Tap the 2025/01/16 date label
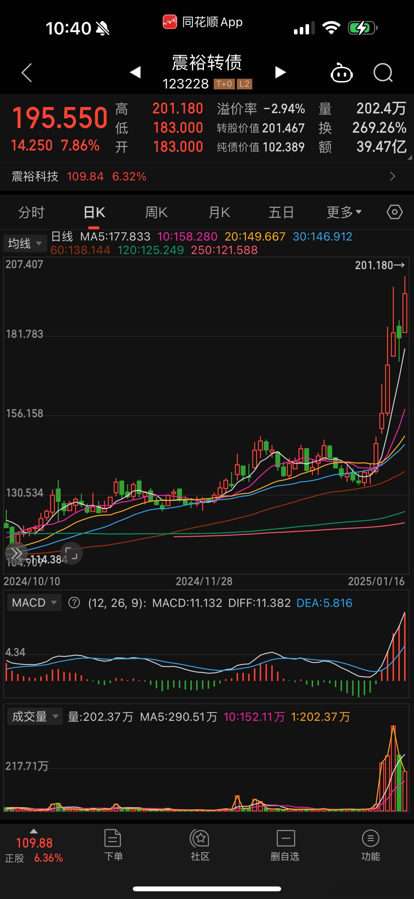Viewport: 414px width, 899px height. tap(376, 581)
